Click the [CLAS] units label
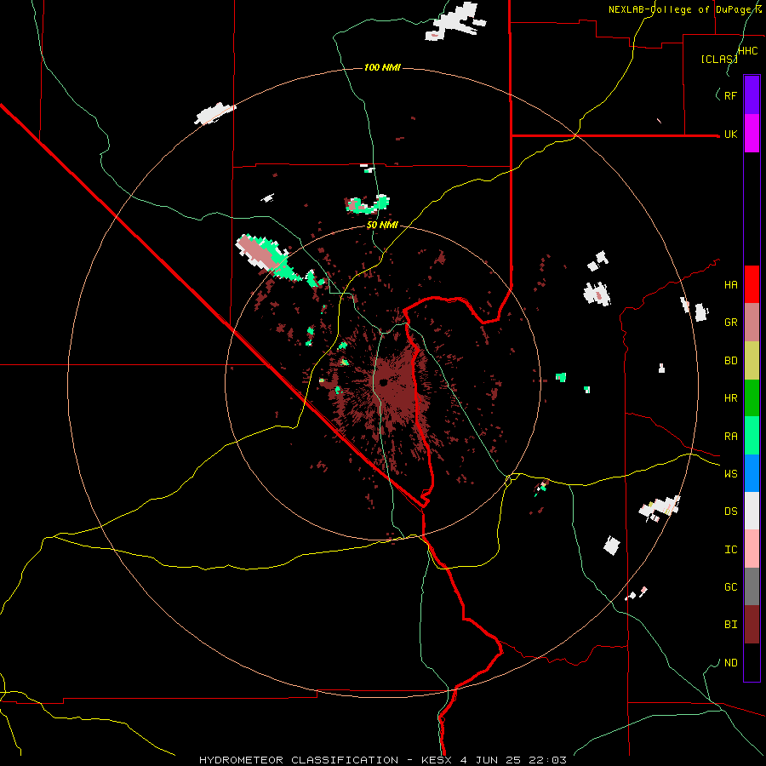Viewport: 766px width, 766px height. (x=719, y=59)
